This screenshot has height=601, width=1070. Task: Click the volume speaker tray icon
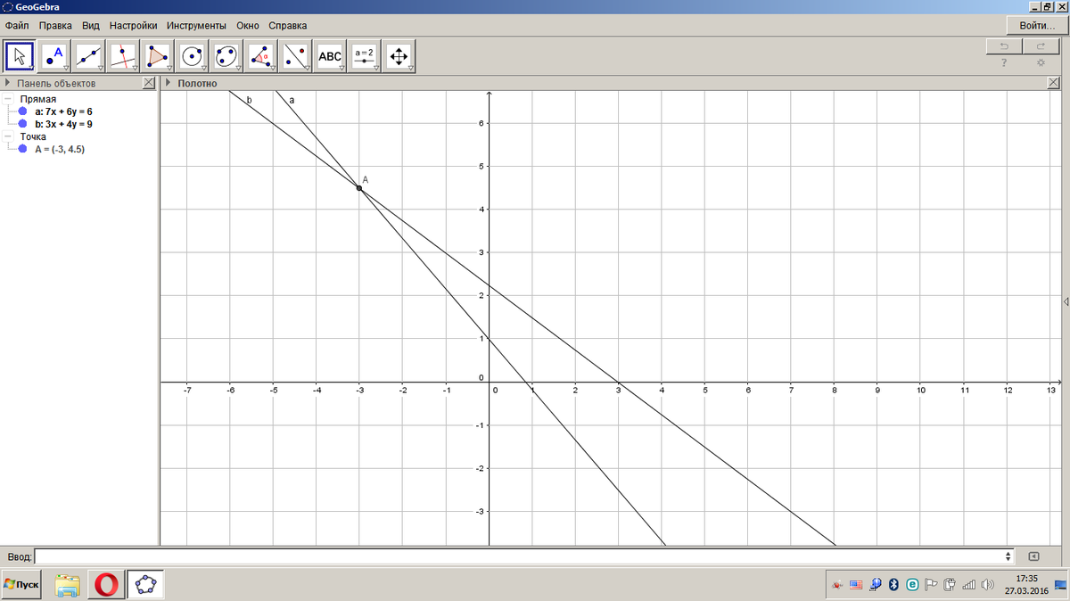[x=987, y=585]
